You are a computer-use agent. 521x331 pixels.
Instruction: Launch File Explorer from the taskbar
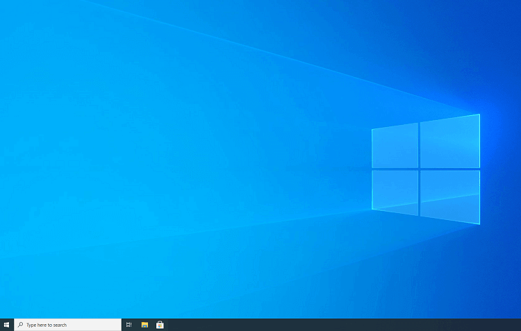point(144,325)
